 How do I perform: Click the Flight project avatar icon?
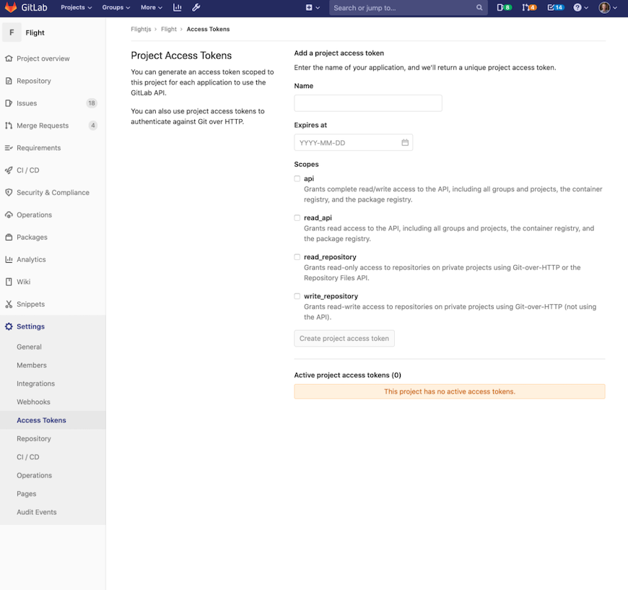(12, 32)
